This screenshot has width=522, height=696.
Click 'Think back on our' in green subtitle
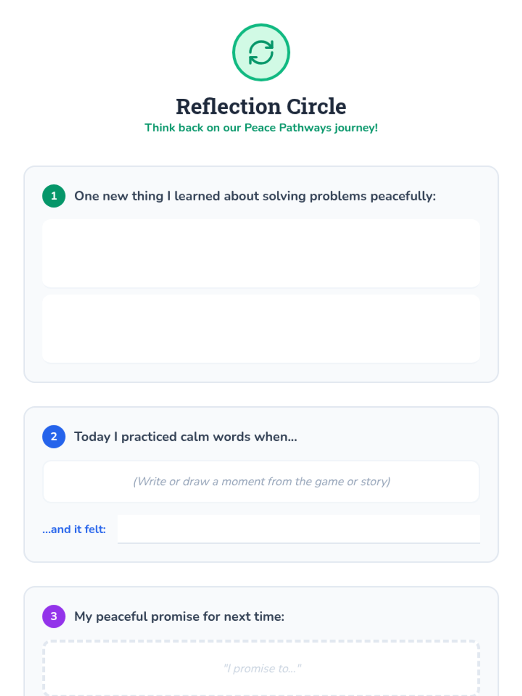[x=192, y=128]
